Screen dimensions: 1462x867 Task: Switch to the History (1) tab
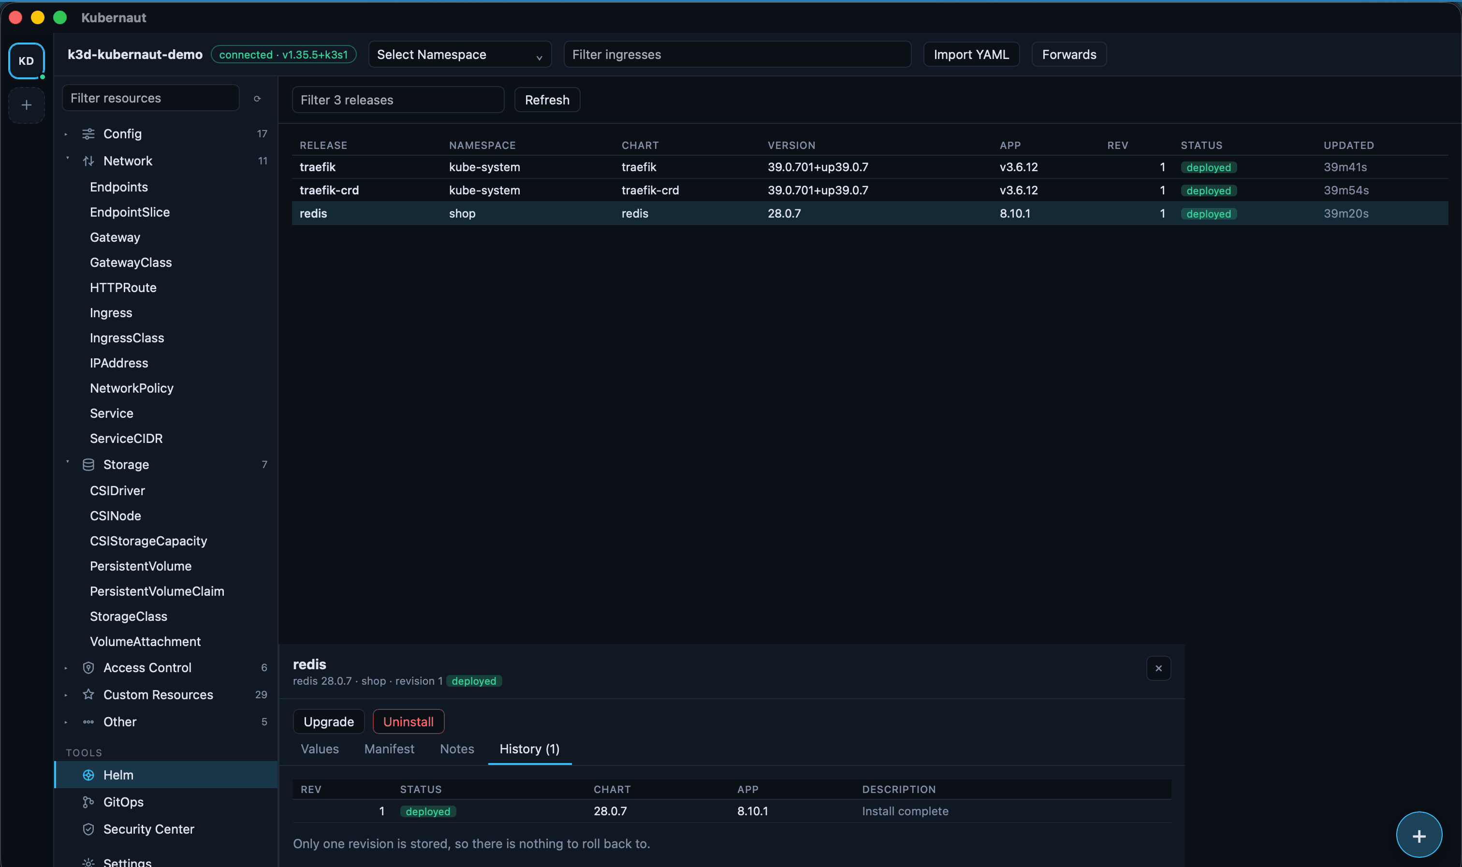pos(529,749)
